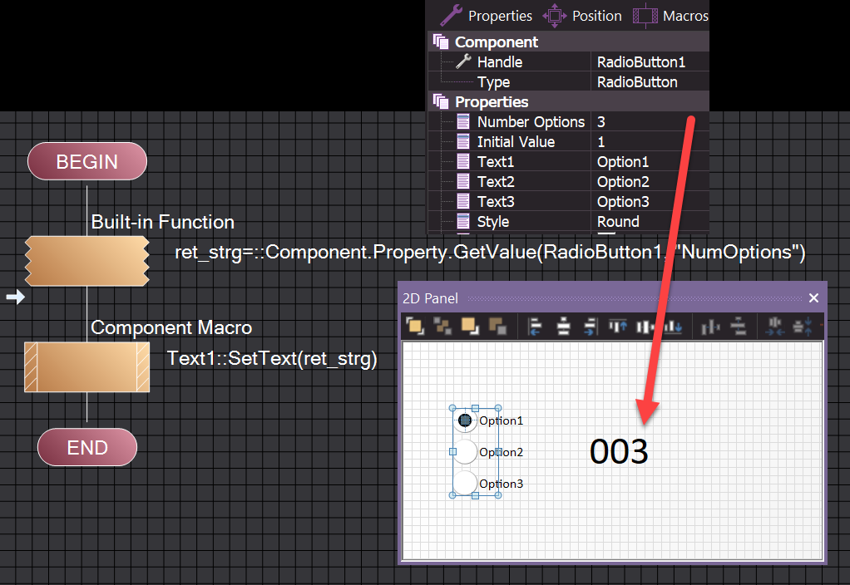850x585 pixels.
Task: Select the Option2 radio button
Action: click(x=465, y=452)
